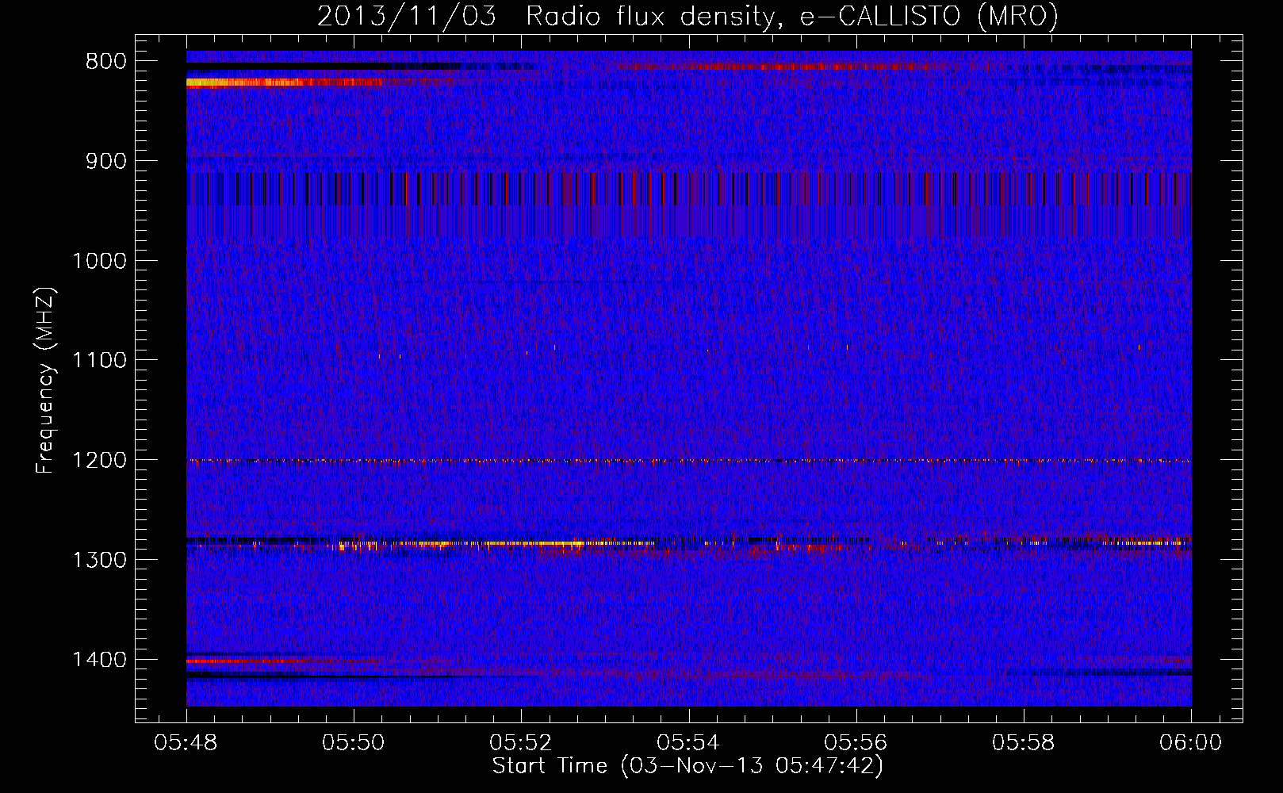
Task: Click the 'Frequency (MHZ)' axis title
Action: click(x=45, y=380)
